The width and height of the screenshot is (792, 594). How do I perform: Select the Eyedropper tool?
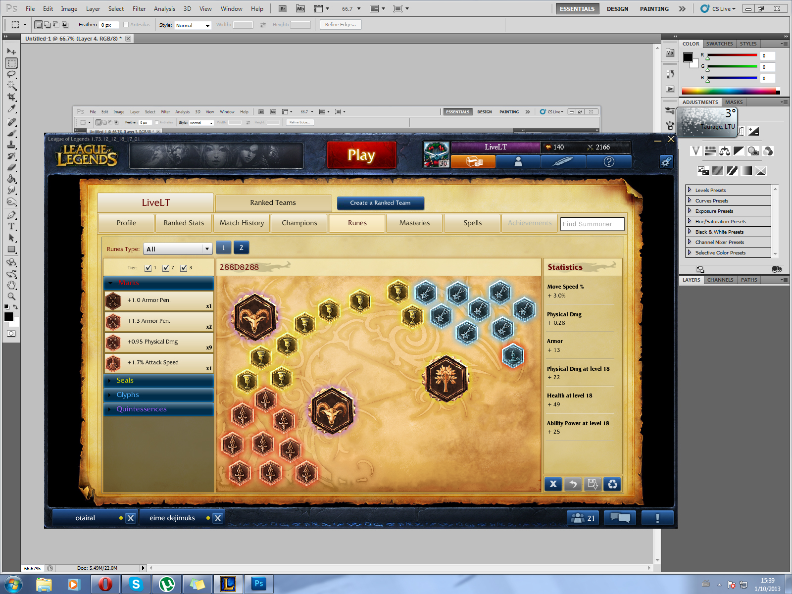tap(11, 108)
